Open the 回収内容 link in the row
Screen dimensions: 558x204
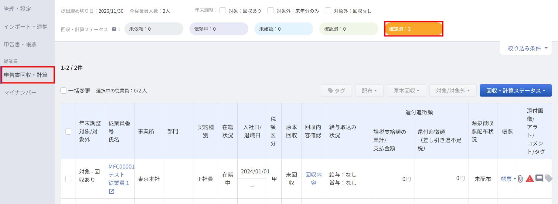[x=313, y=179]
